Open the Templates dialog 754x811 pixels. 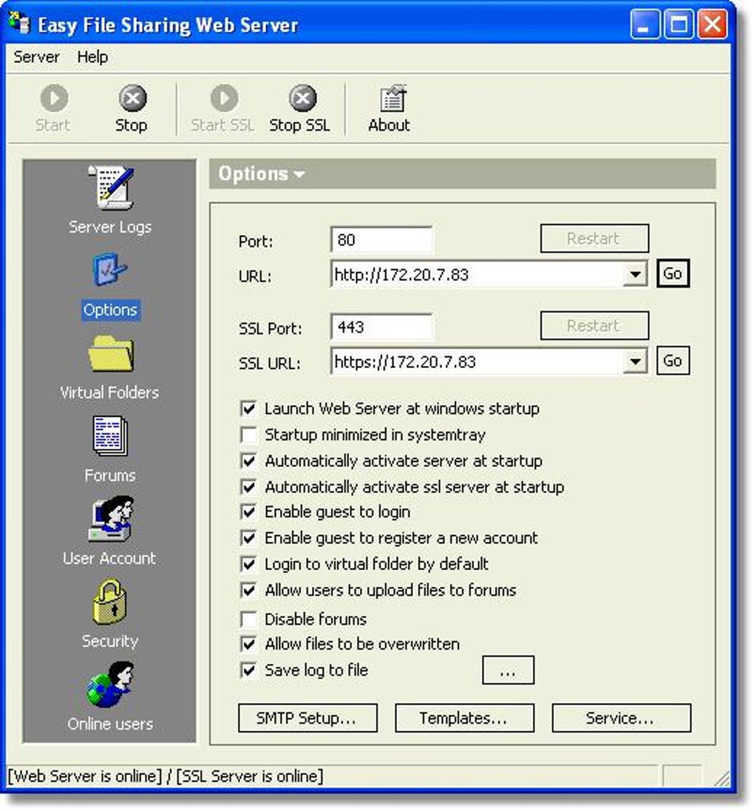click(464, 718)
